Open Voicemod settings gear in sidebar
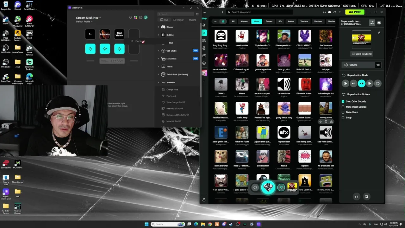Viewport: 405px width, 228px height. click(x=204, y=63)
